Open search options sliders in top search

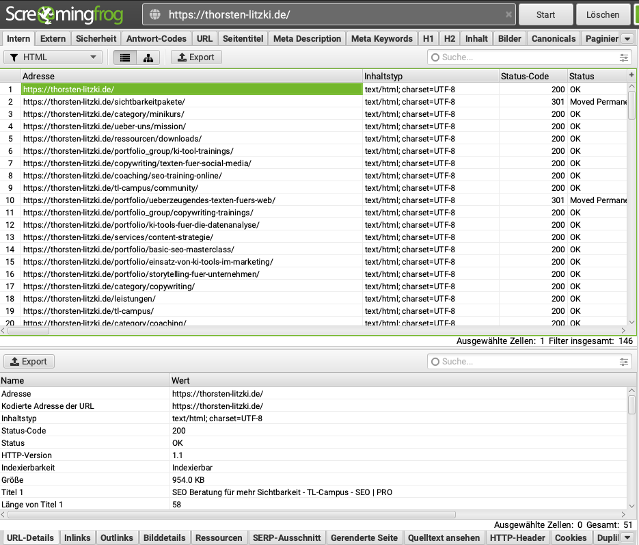[x=623, y=57]
